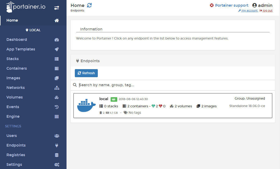The height and width of the screenshot is (169, 280).
Task: Click the Events history icon
Action: 57,107
